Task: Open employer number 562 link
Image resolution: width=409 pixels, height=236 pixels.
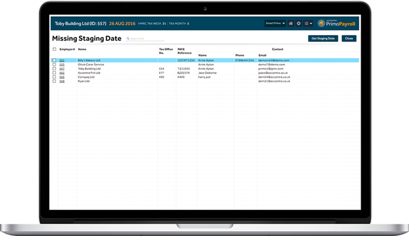Action: [x=62, y=73]
